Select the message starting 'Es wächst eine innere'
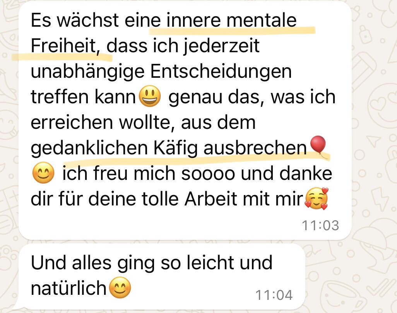 click(x=185, y=120)
